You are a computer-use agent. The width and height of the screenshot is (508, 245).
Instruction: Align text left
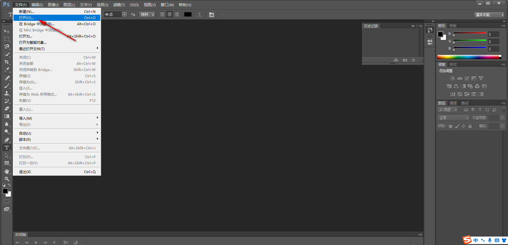pyautogui.click(x=163, y=14)
